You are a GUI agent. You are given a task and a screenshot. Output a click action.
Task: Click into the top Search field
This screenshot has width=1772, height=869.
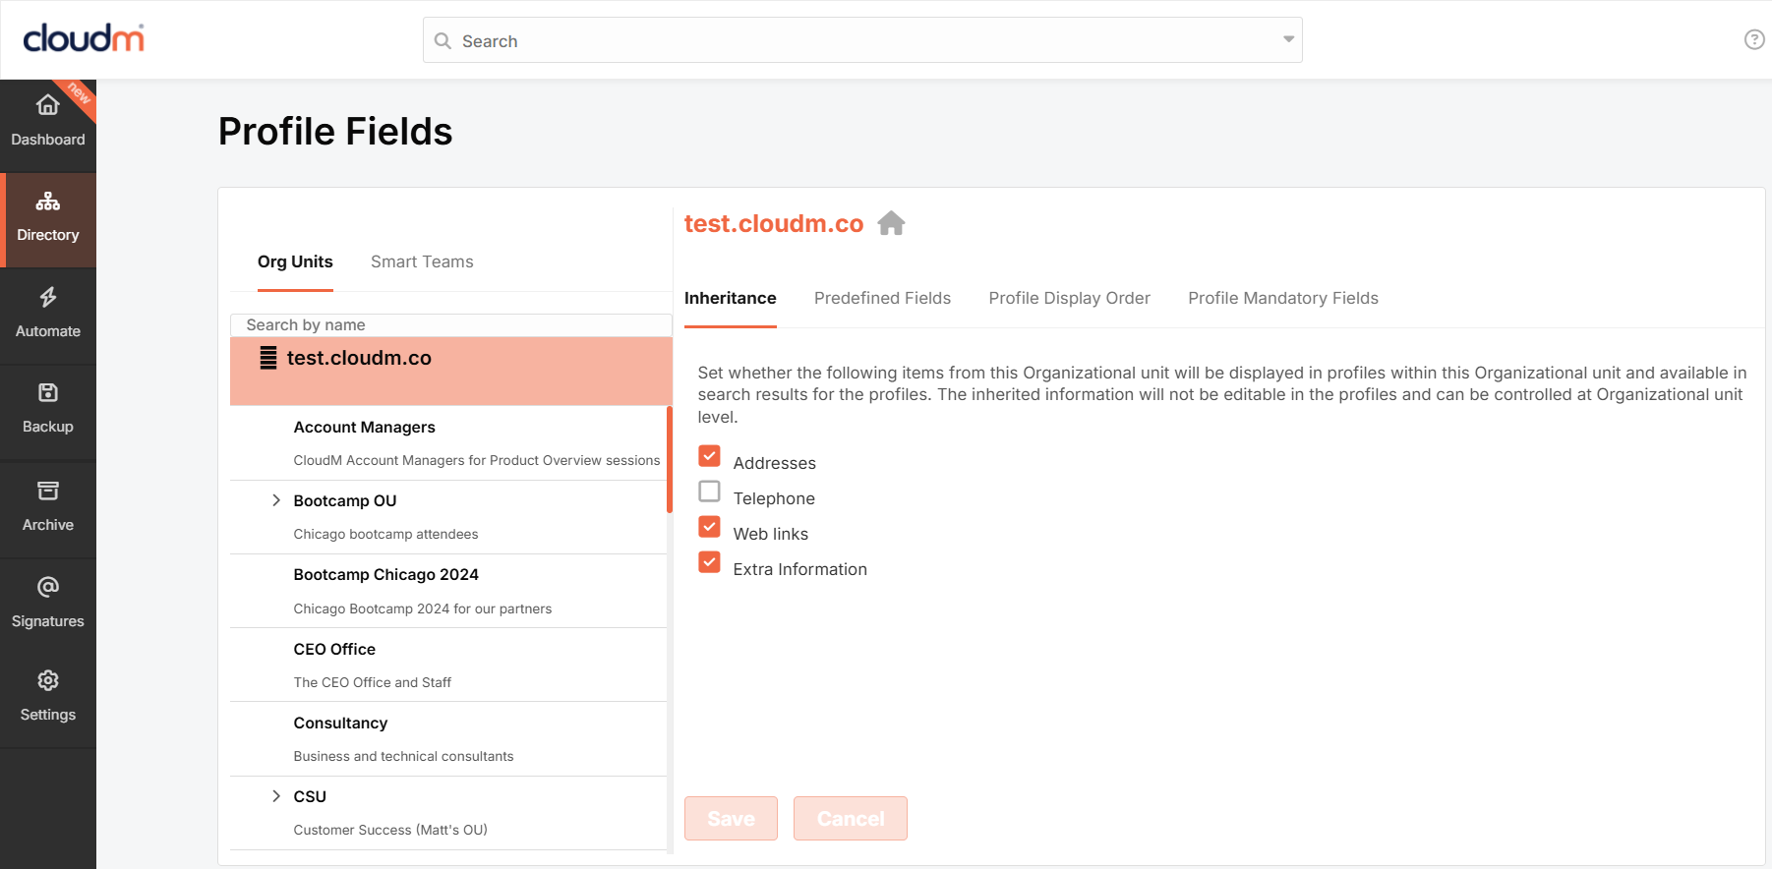(x=862, y=40)
